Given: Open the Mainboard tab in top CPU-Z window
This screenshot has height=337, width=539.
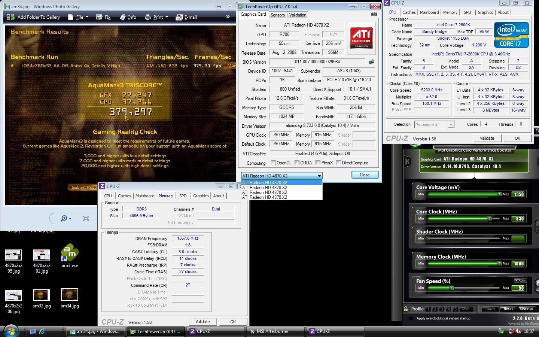Looking at the screenshot, I should [x=429, y=12].
